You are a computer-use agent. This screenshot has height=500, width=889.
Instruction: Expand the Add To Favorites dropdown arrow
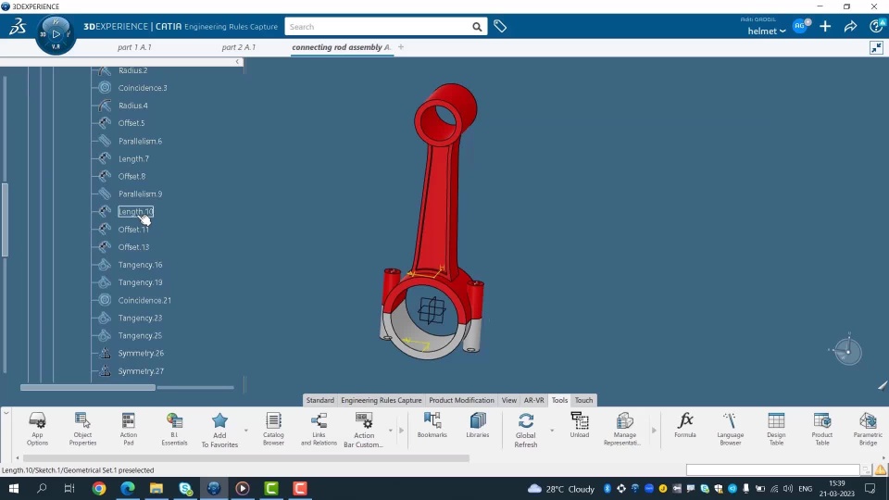click(245, 431)
